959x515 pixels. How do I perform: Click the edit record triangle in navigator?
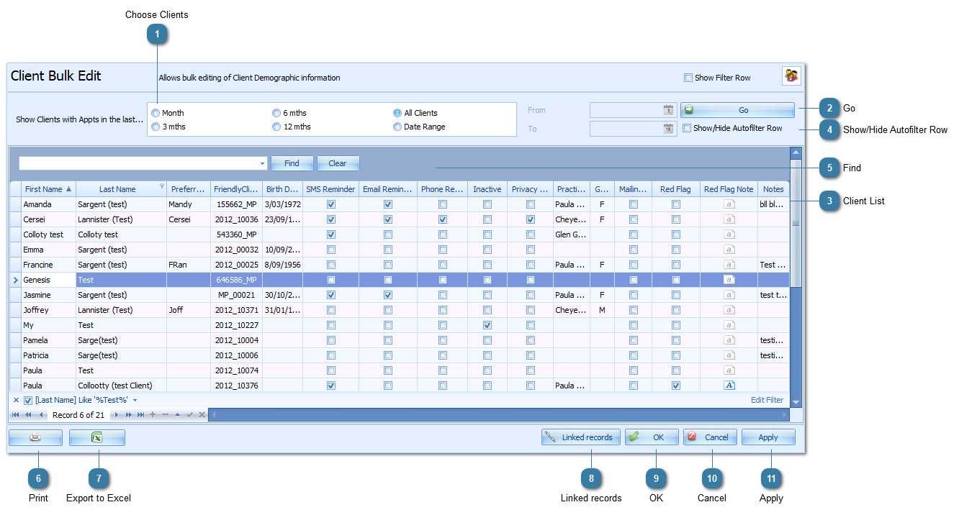[x=177, y=415]
